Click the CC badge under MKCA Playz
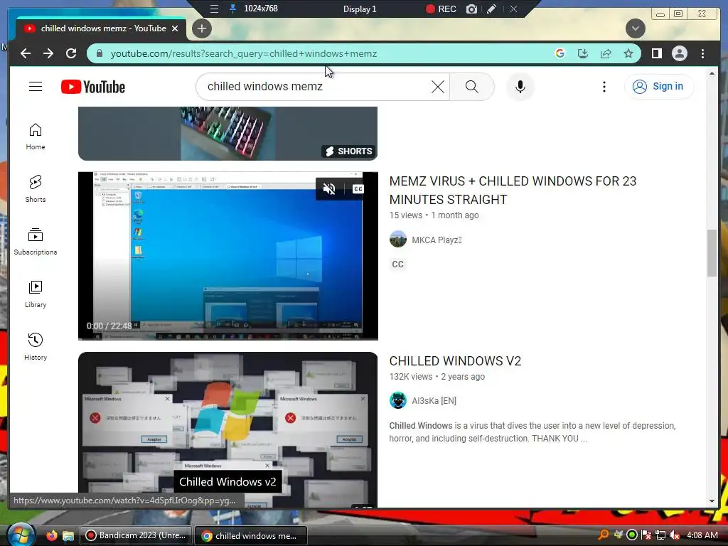 (x=398, y=264)
